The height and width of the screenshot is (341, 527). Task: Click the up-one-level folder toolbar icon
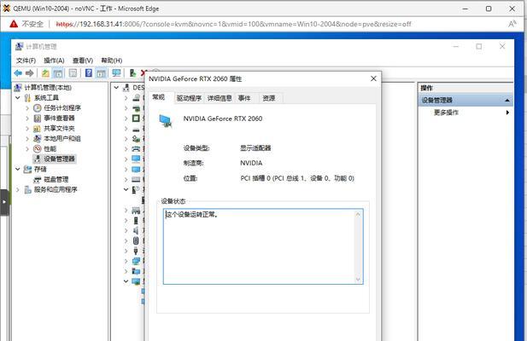click(x=45, y=72)
